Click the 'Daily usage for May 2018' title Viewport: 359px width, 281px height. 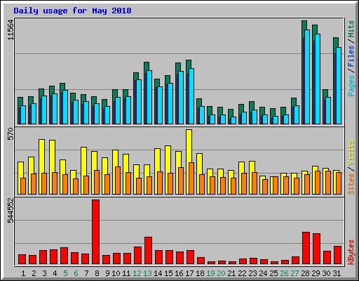[x=72, y=11]
